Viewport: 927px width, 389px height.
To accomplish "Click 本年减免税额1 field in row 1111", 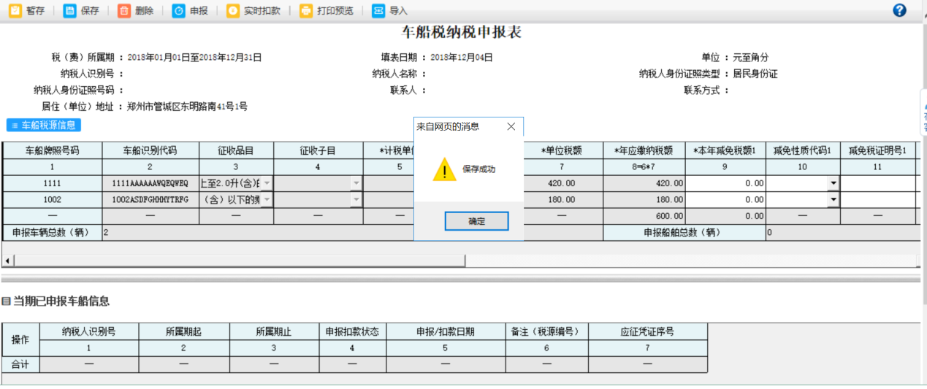I will click(725, 183).
